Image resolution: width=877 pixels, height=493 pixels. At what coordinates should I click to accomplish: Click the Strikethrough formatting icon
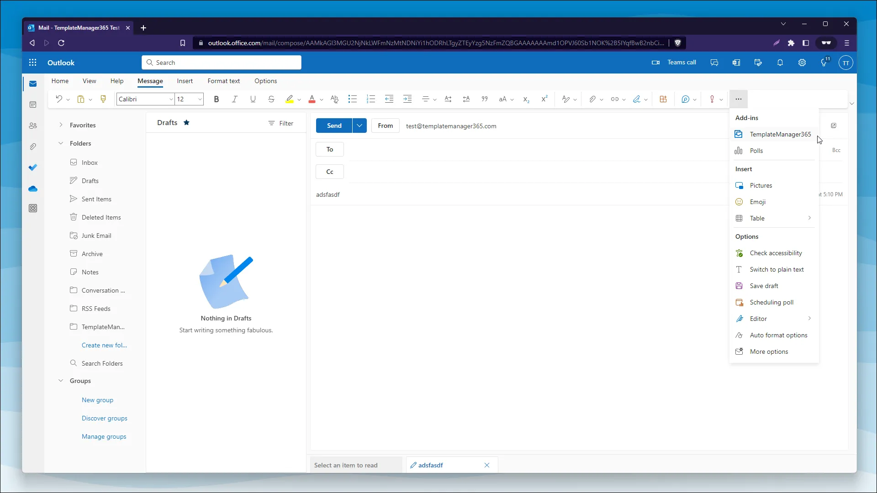tap(271, 99)
